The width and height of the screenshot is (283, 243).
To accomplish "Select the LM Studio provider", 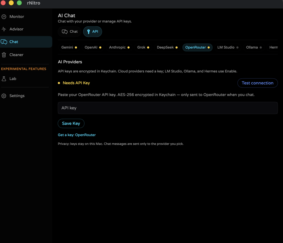I will click(x=228, y=47).
